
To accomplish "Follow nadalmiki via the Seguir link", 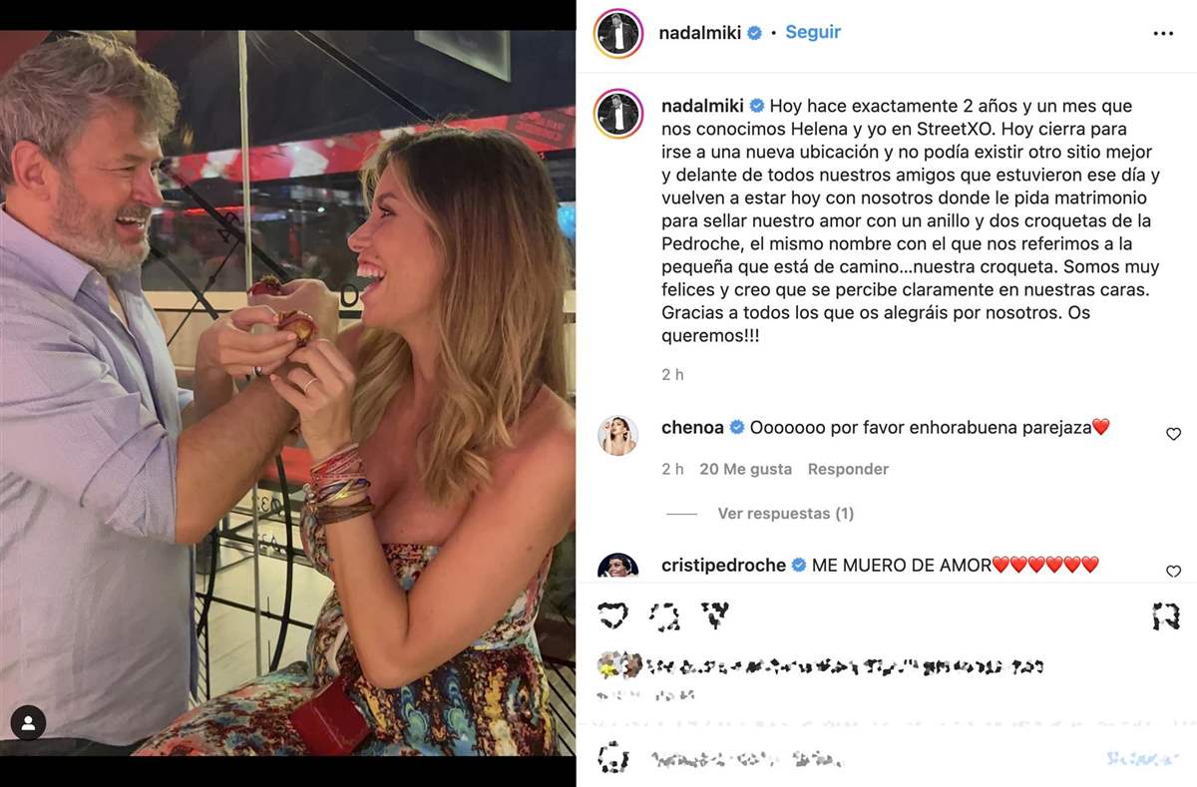I will tap(812, 32).
